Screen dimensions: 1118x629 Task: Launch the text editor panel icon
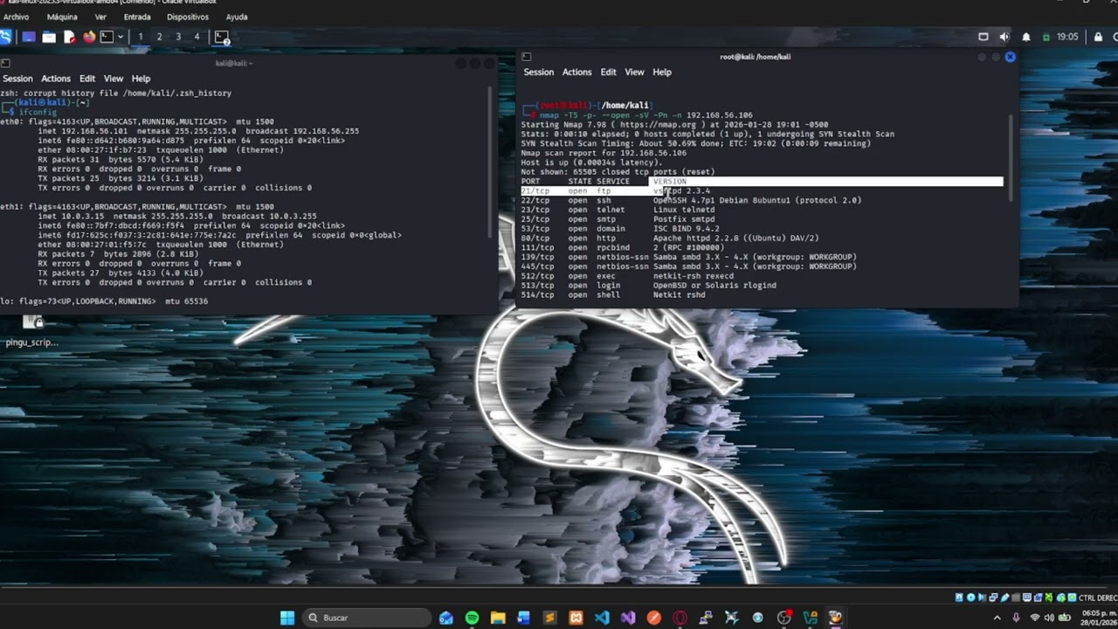pos(69,37)
